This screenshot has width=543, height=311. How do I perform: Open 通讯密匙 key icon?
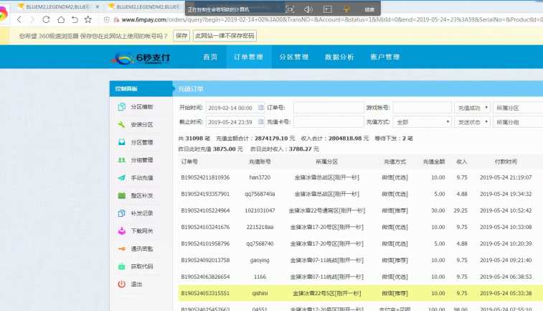coord(121,249)
